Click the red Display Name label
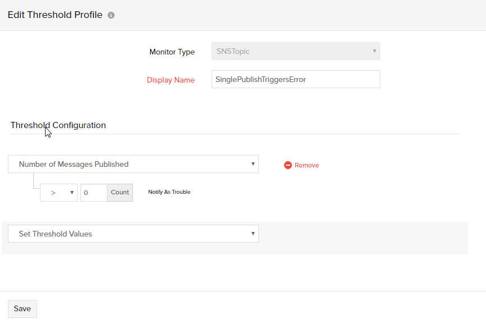Image resolution: width=486 pixels, height=323 pixels. pyautogui.click(x=170, y=80)
